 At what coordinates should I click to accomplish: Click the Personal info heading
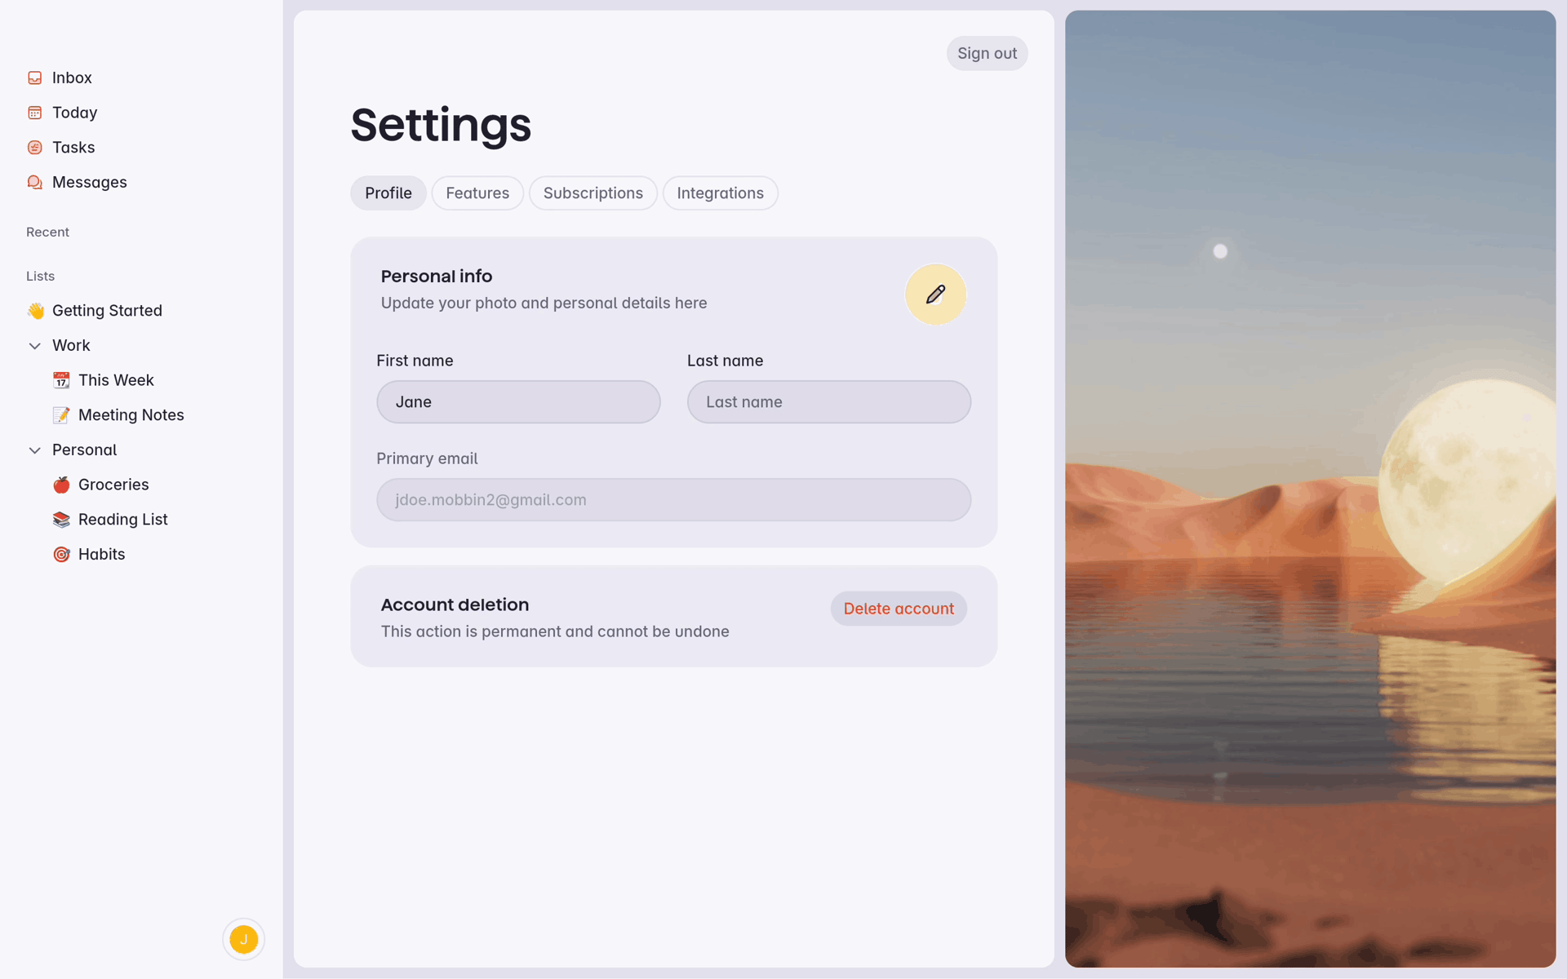coord(437,277)
